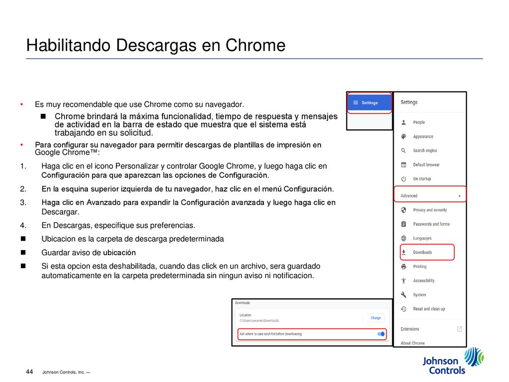Screen dimensions: 509x382
Task: Open About Chrome link
Action: (x=413, y=343)
